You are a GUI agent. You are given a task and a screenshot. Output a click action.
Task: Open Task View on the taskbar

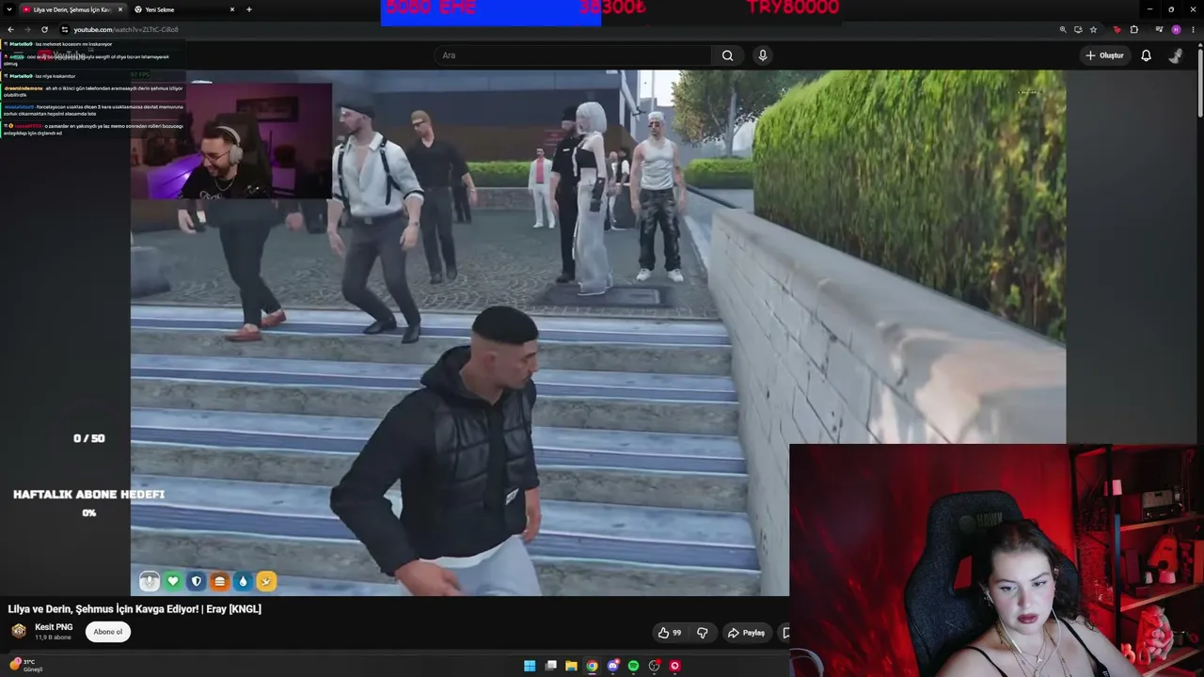click(x=550, y=666)
